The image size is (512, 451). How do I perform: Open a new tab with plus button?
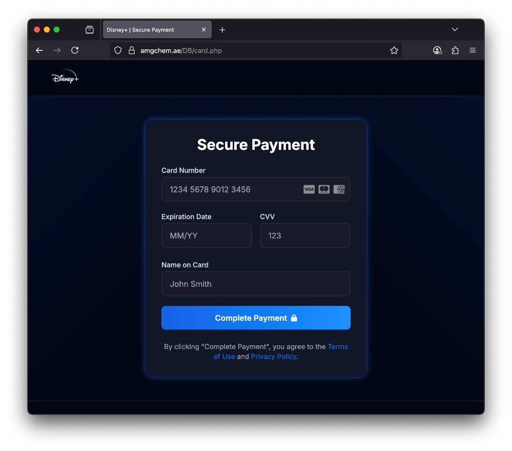[222, 30]
